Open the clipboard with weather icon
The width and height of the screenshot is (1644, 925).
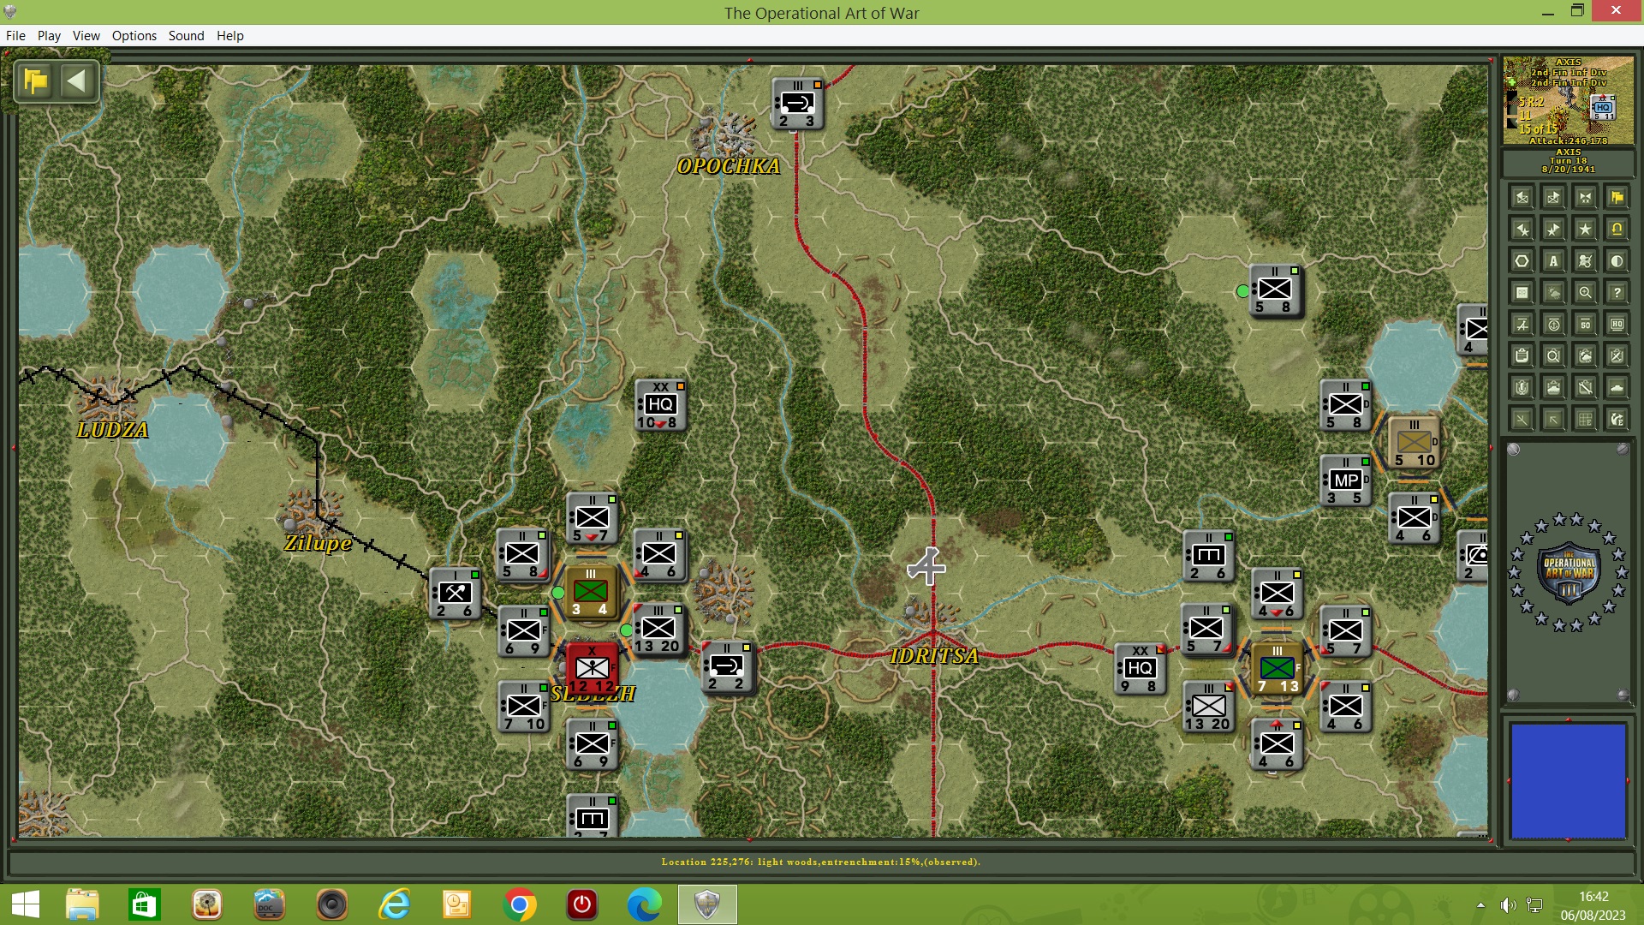(x=1585, y=356)
